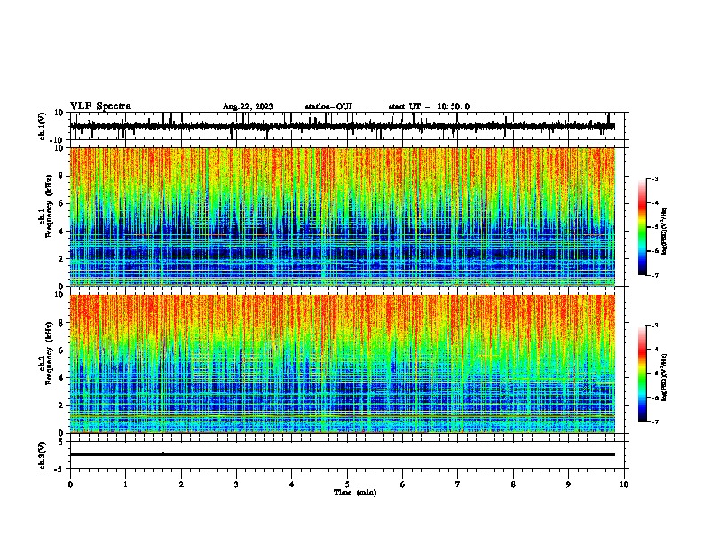This screenshot has height=543, width=703.
Task: Click the "-7" label on ch.2 color bar
Action: [654, 421]
